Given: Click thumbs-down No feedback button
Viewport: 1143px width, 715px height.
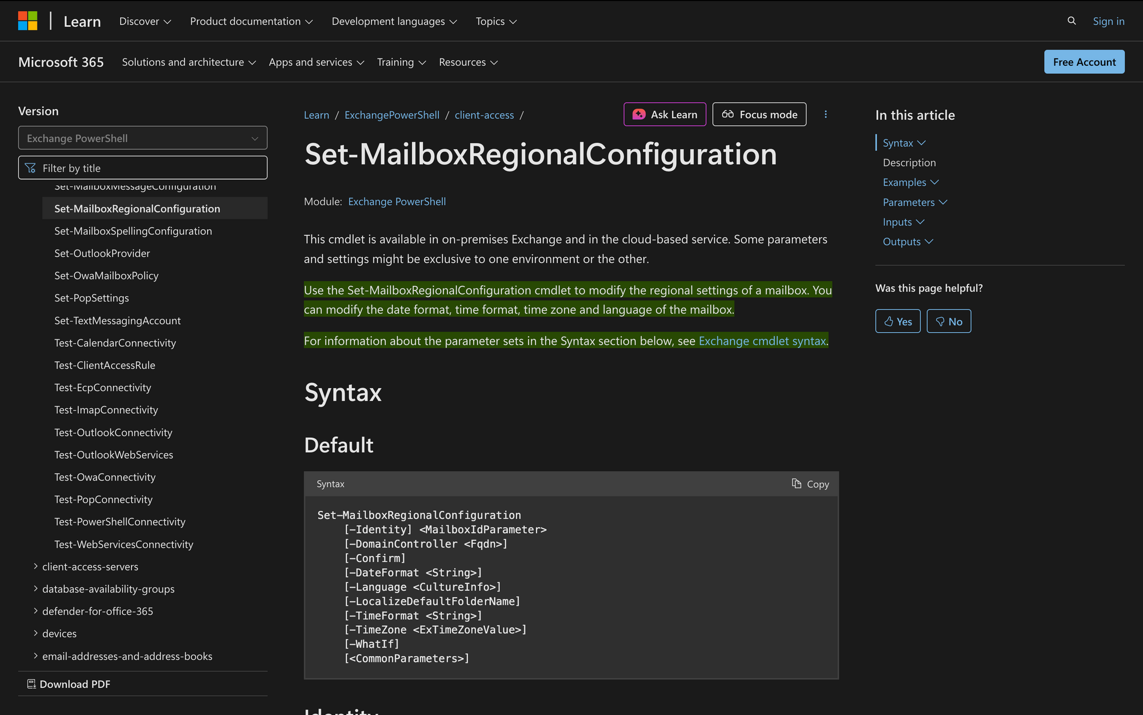Looking at the screenshot, I should click(949, 321).
